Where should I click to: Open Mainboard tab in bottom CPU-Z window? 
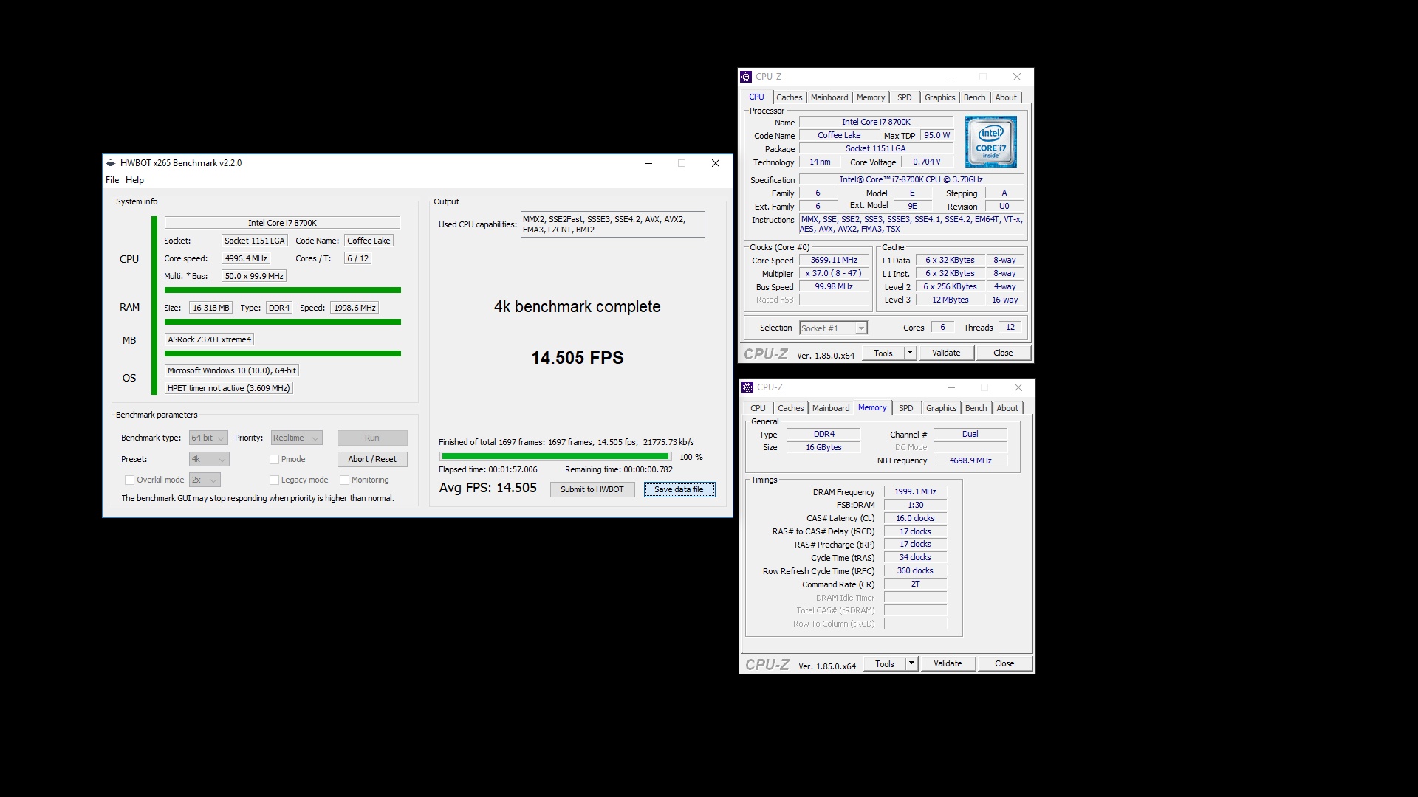pyautogui.click(x=831, y=408)
